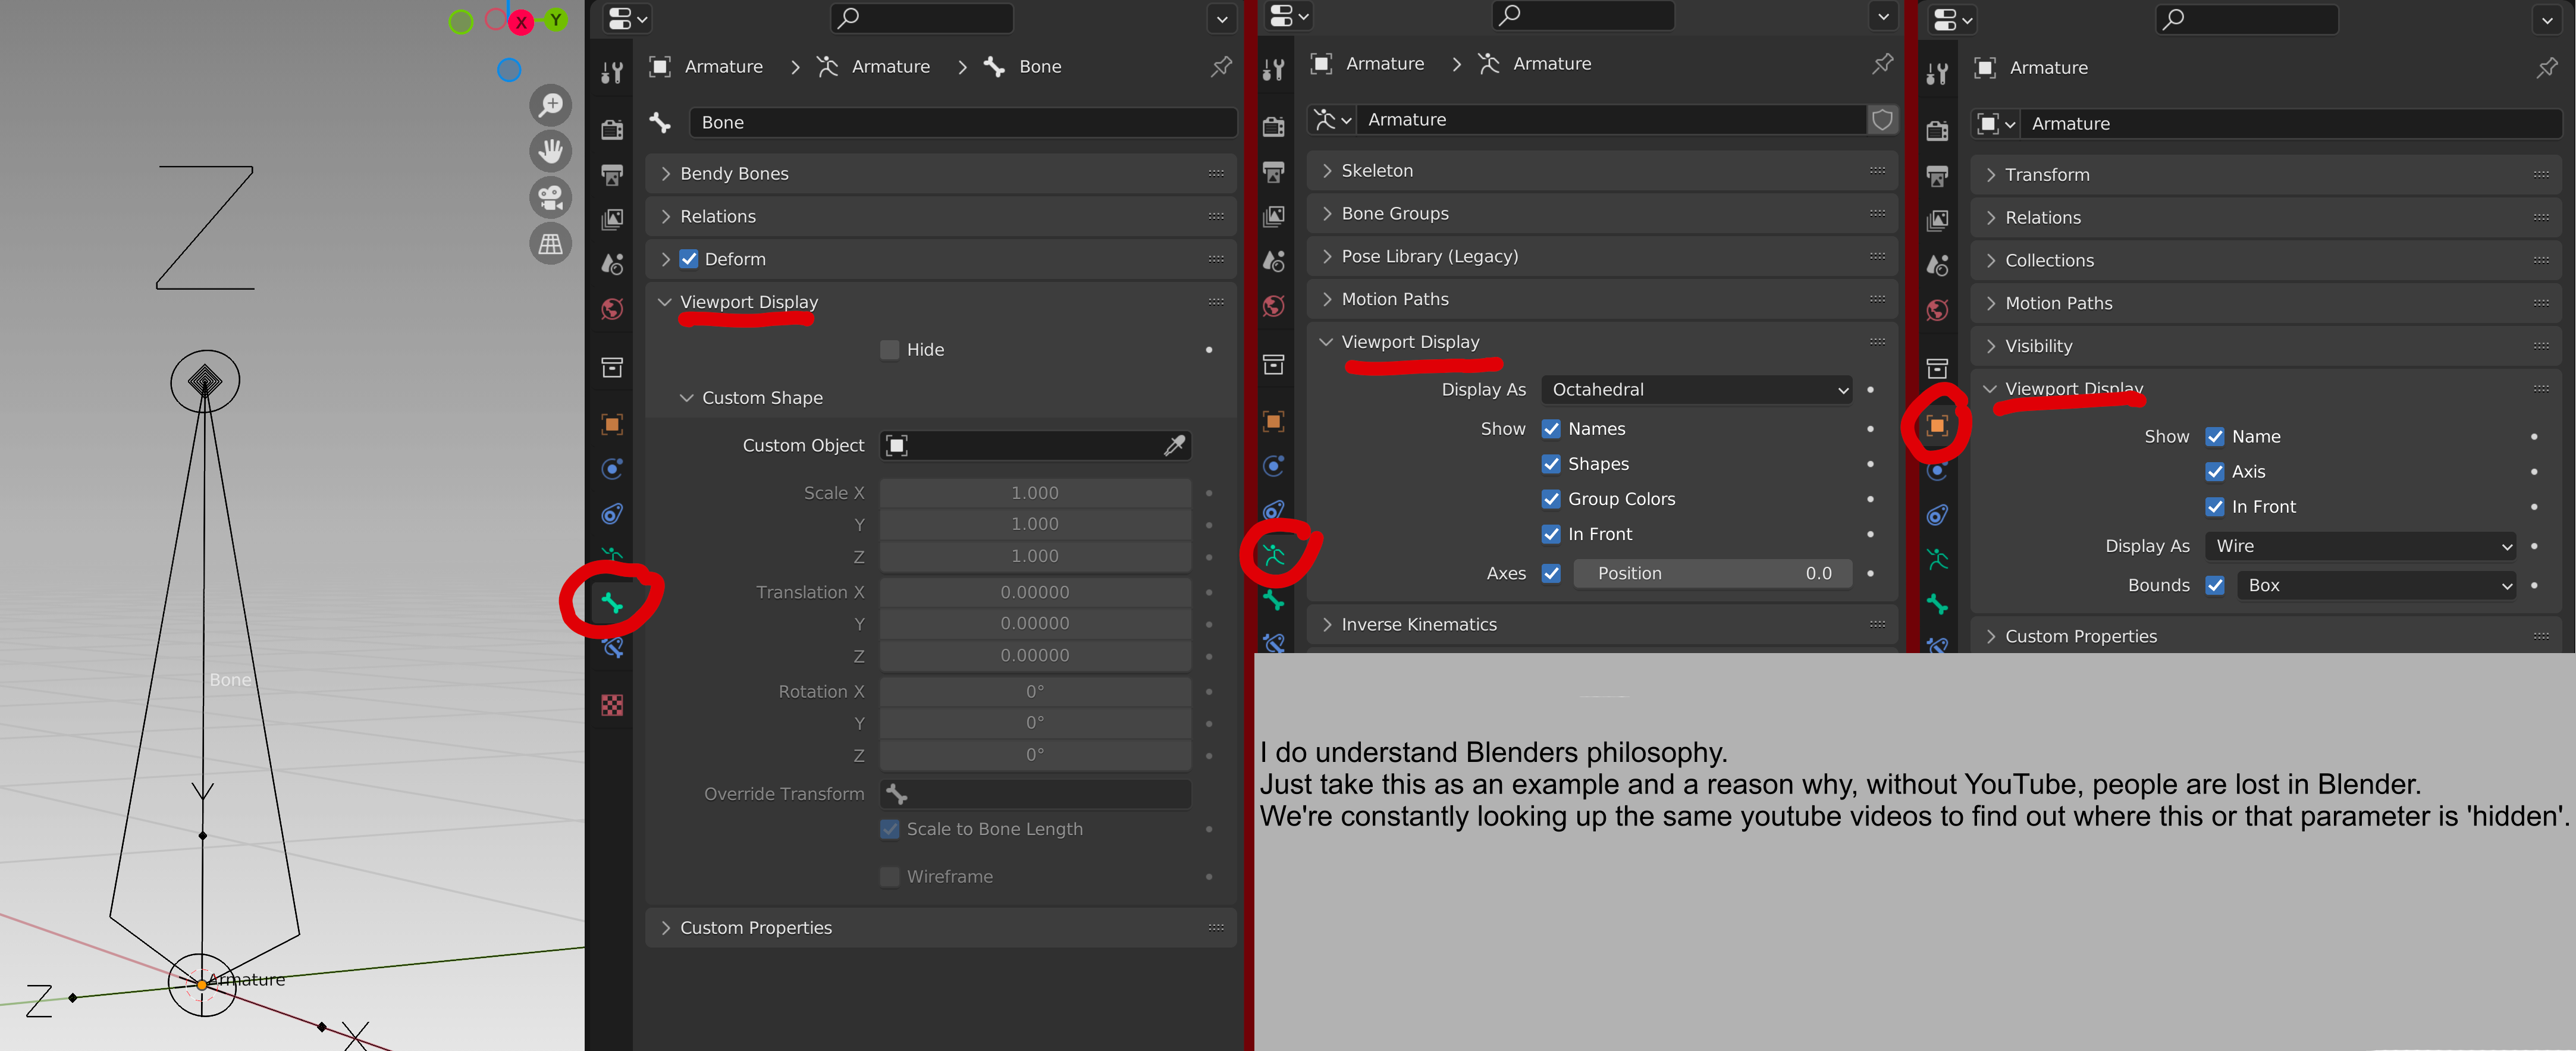Toggle camera view icon in viewport

pyautogui.click(x=550, y=197)
